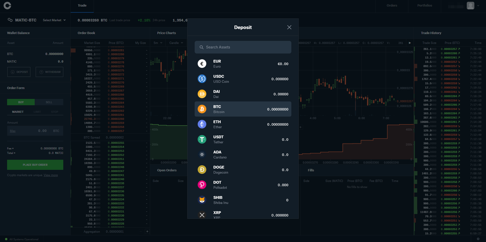486x242 pixels.
Task: Click the Total info label
Action: 11,153
